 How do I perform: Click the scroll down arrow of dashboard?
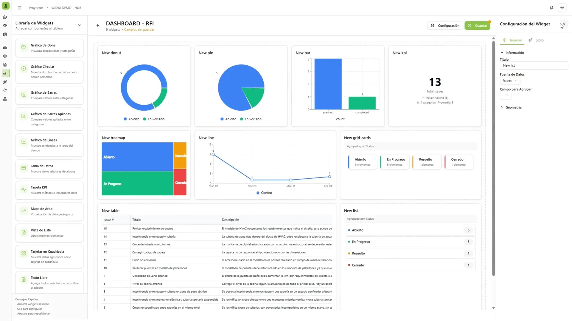pos(493,308)
